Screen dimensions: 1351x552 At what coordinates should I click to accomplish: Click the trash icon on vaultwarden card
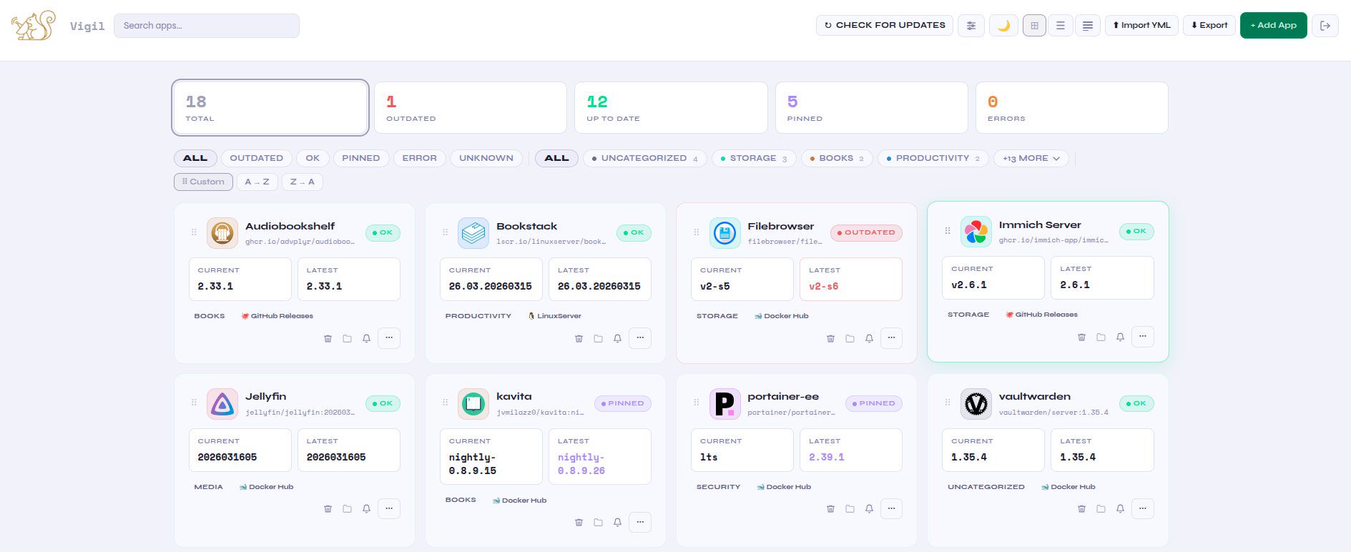pyautogui.click(x=1081, y=509)
